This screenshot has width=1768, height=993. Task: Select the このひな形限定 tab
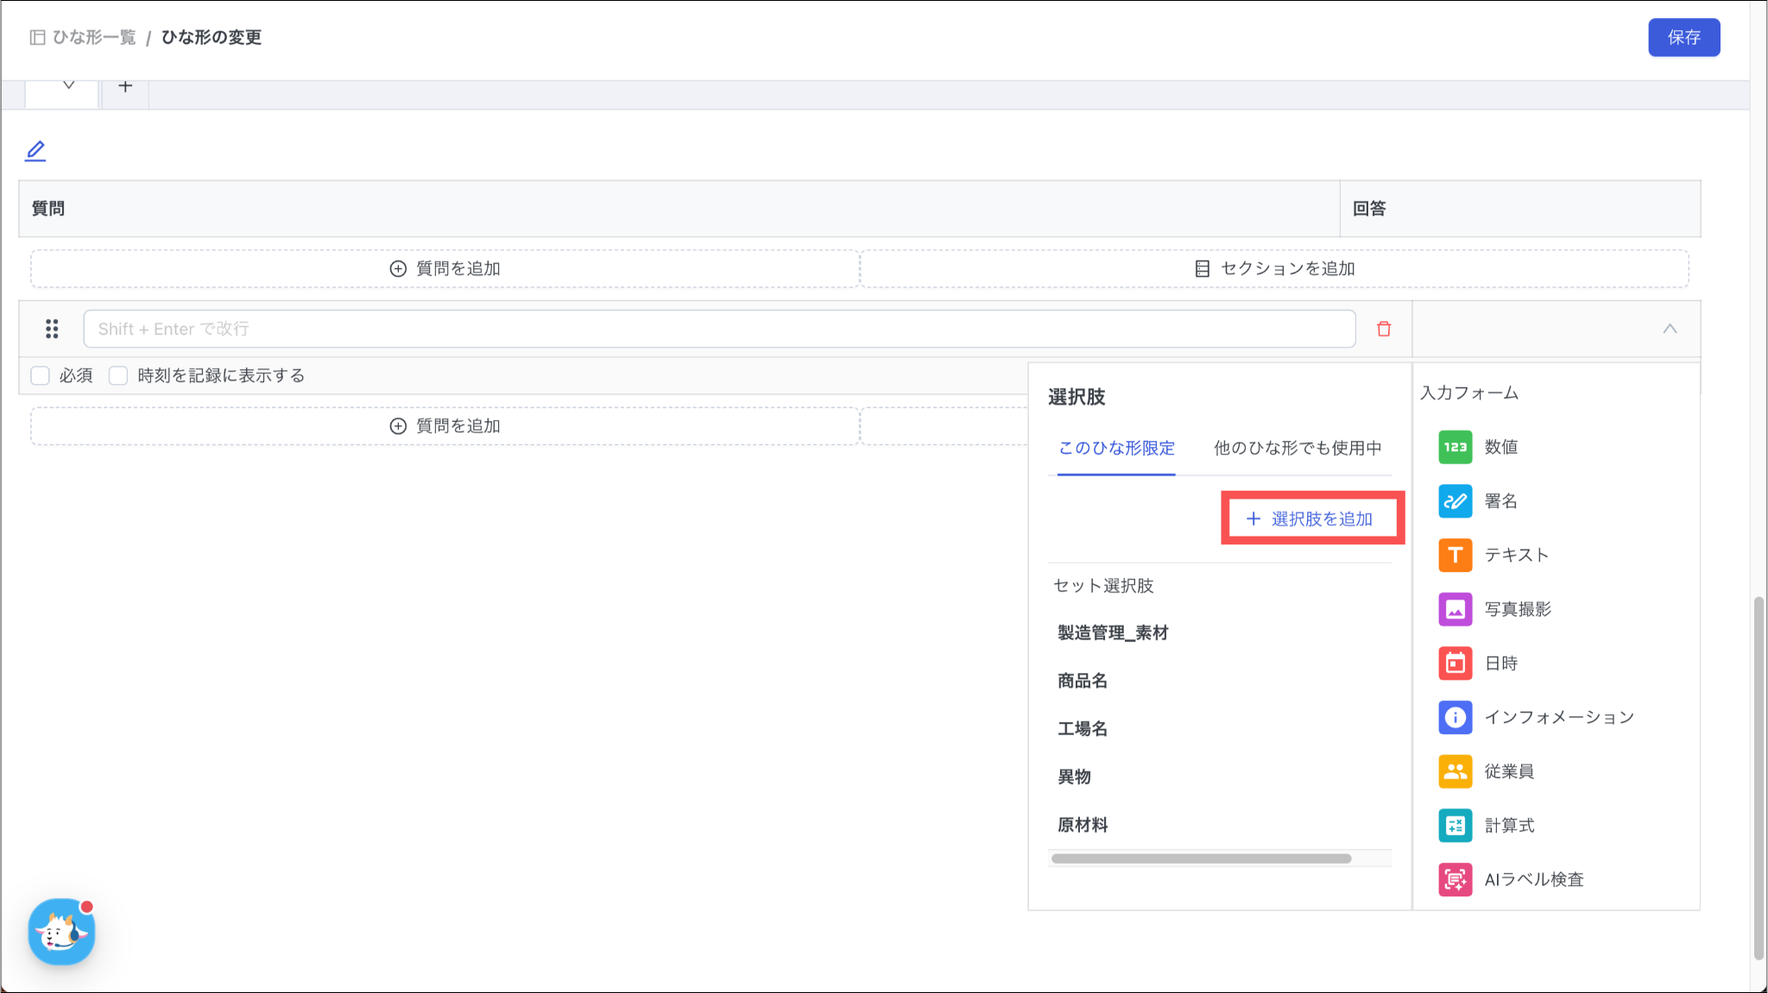pos(1116,448)
